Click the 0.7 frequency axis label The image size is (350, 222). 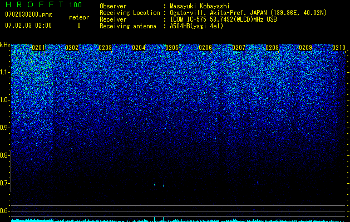click(x=4, y=183)
